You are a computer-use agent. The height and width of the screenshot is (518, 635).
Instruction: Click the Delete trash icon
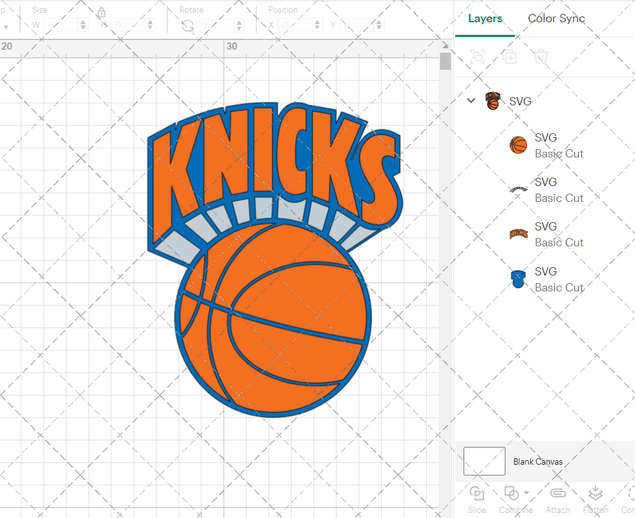(x=540, y=56)
